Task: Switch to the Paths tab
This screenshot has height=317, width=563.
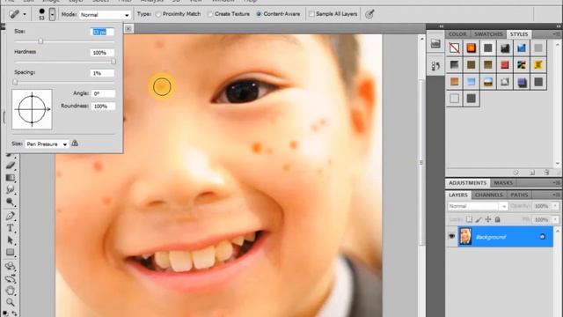Action: (519, 195)
